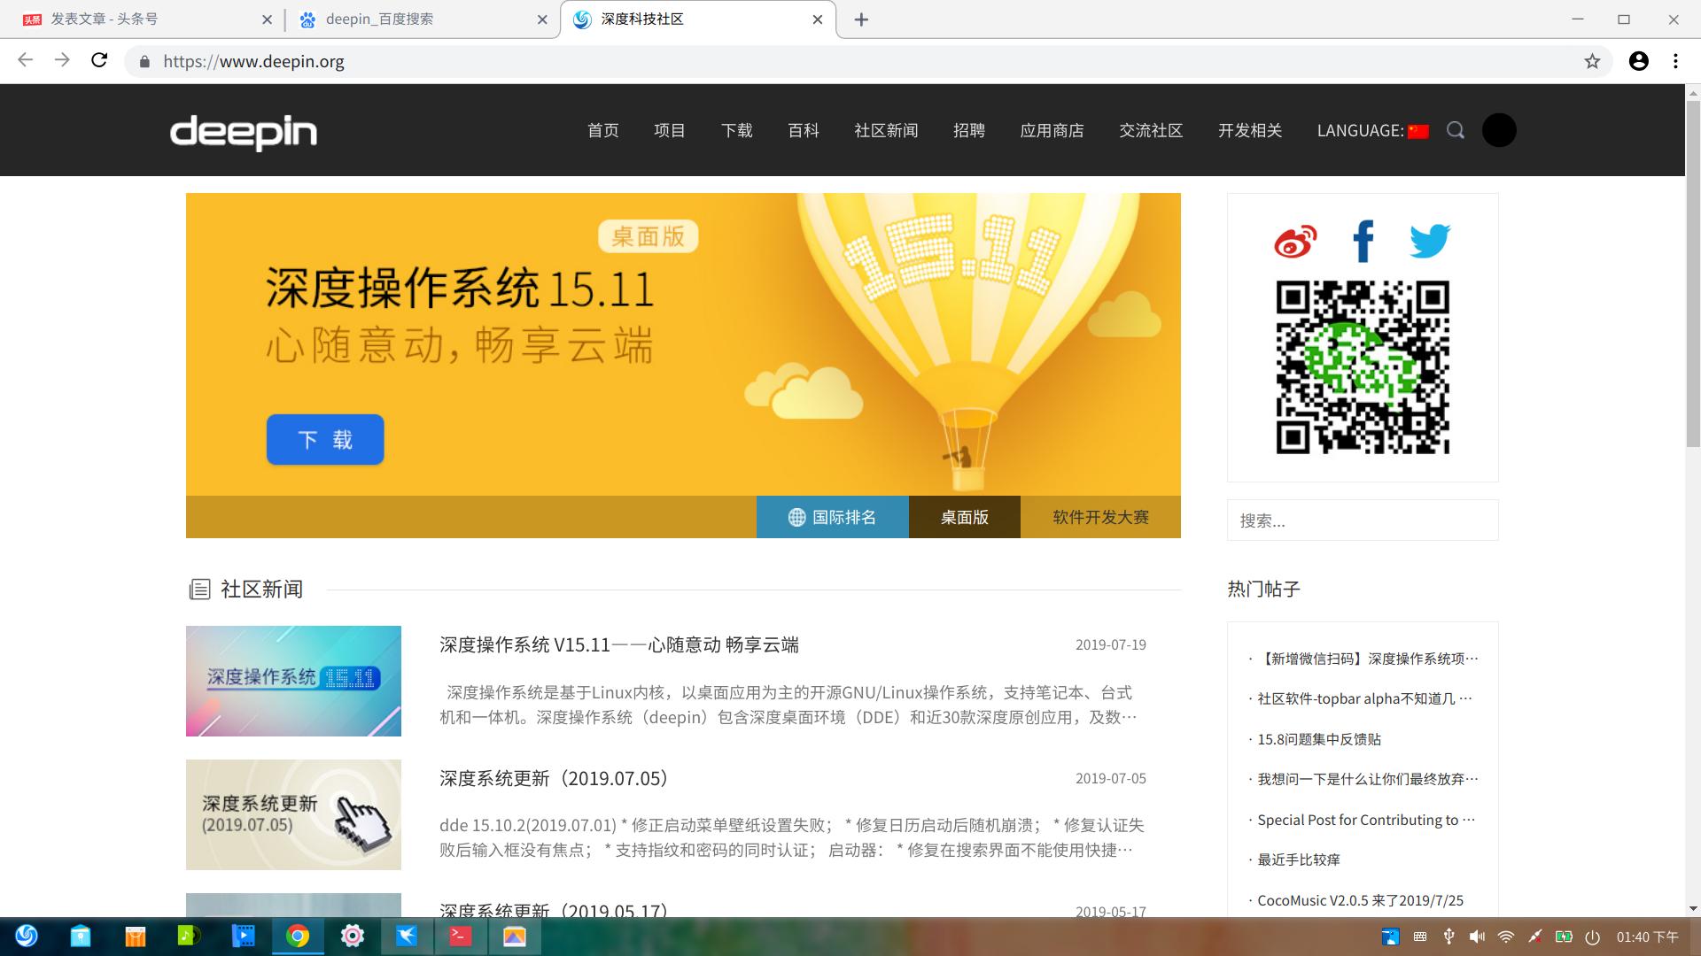Open the onscreen keyboard tray icon
The image size is (1701, 956).
1420,937
